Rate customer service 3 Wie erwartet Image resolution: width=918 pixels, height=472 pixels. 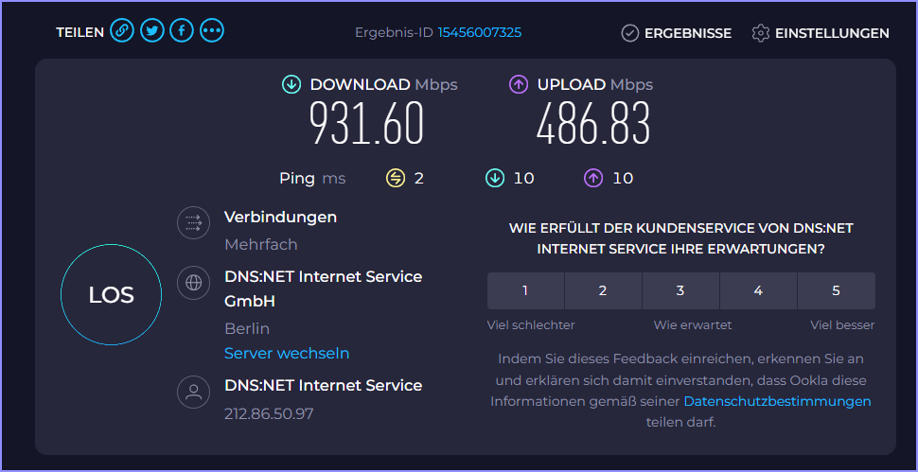(x=680, y=290)
